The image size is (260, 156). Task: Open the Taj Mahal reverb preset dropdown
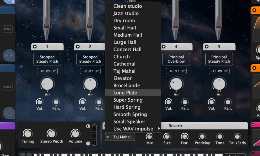point(120,137)
